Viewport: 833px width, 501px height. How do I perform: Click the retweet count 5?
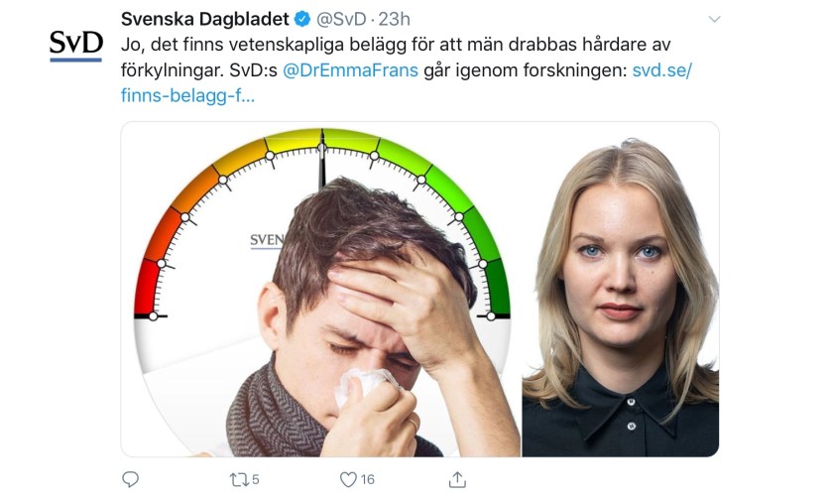coord(256,480)
